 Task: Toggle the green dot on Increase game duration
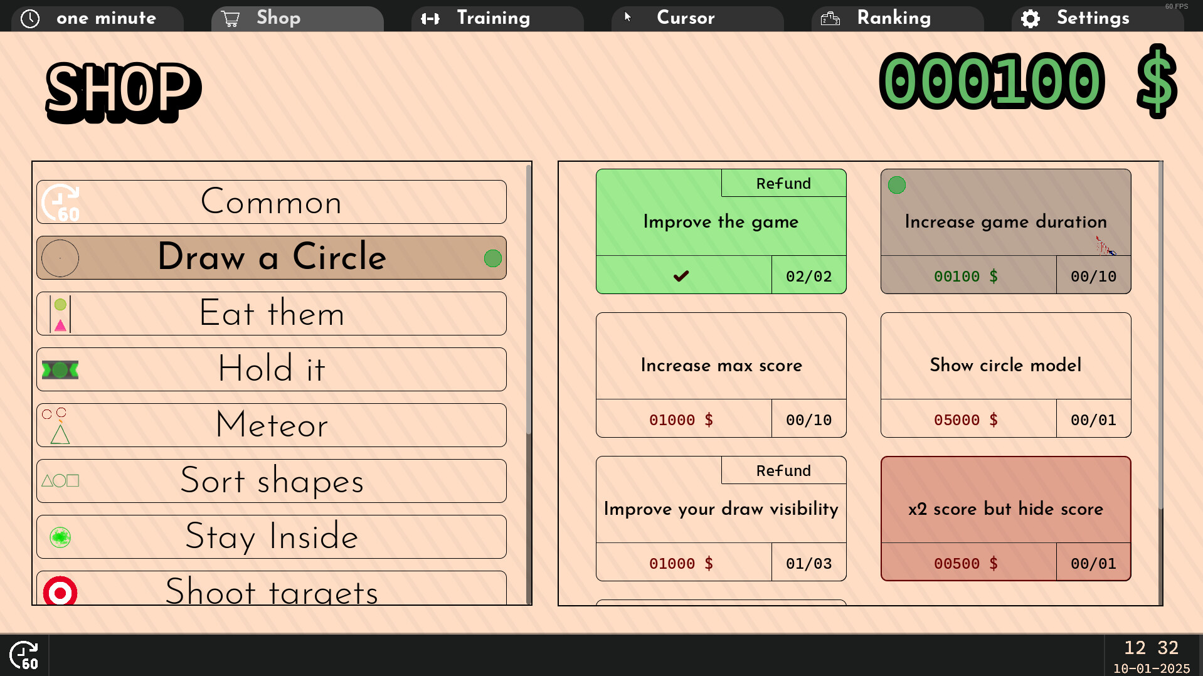896,185
